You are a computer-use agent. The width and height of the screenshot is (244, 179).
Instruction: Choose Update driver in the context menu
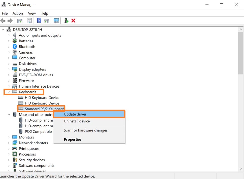point(75,114)
